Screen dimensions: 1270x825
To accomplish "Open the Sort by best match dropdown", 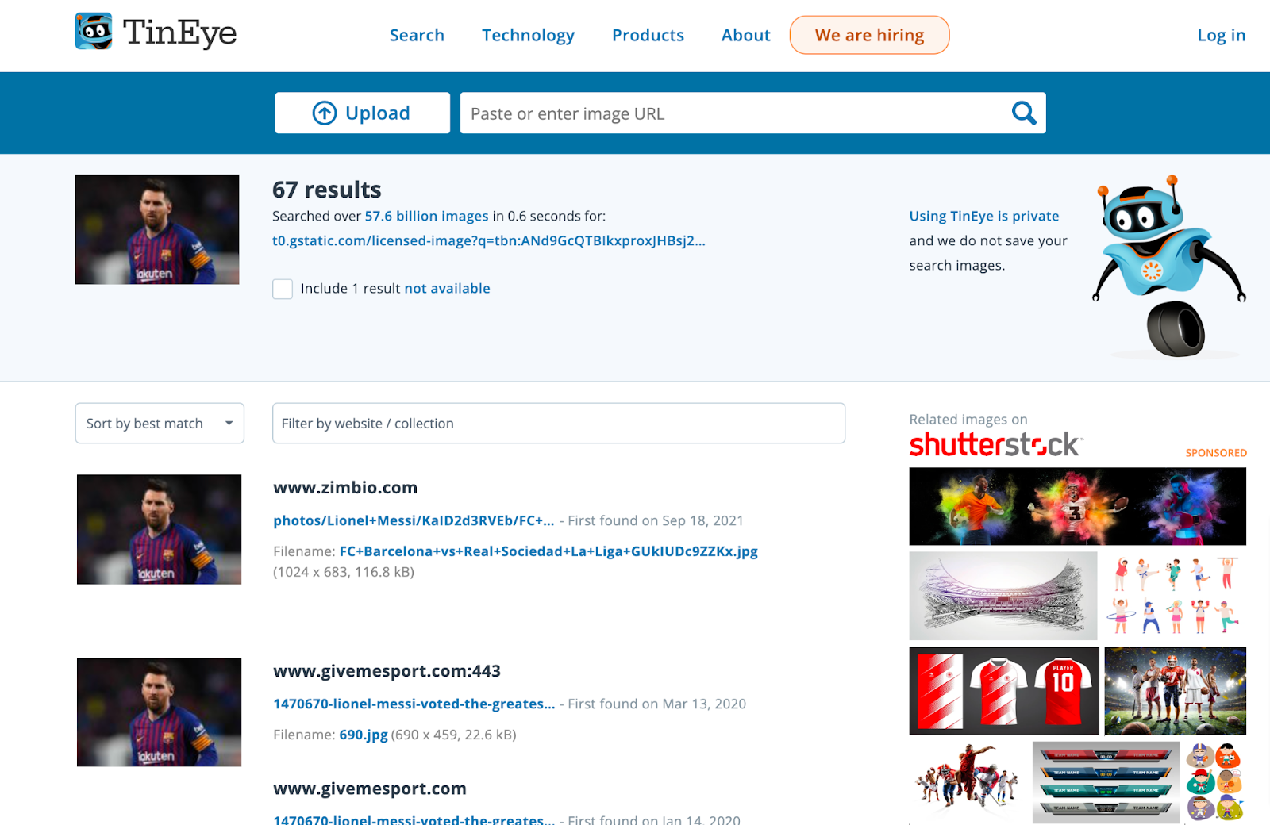I will 159,423.
